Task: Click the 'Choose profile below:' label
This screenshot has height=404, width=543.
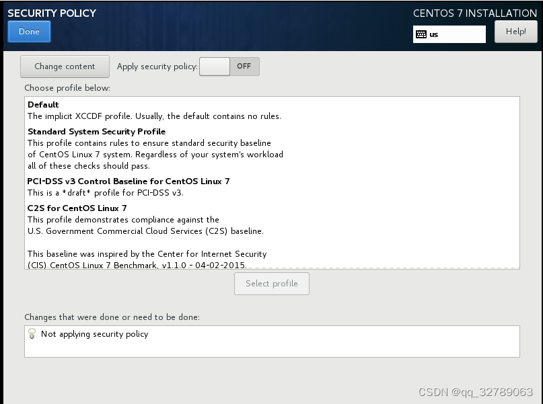Action: tap(67, 88)
